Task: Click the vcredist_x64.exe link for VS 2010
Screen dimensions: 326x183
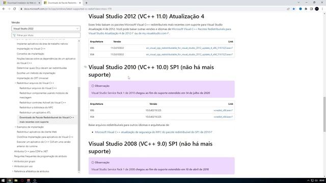Action: (x=223, y=117)
